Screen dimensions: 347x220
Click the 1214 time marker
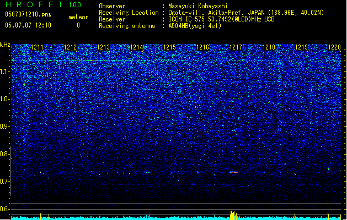coord(137,47)
